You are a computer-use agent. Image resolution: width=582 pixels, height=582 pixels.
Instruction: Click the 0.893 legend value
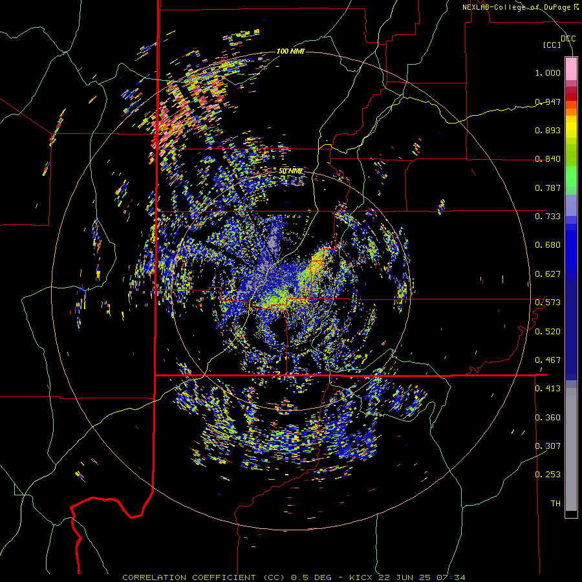pyautogui.click(x=548, y=130)
